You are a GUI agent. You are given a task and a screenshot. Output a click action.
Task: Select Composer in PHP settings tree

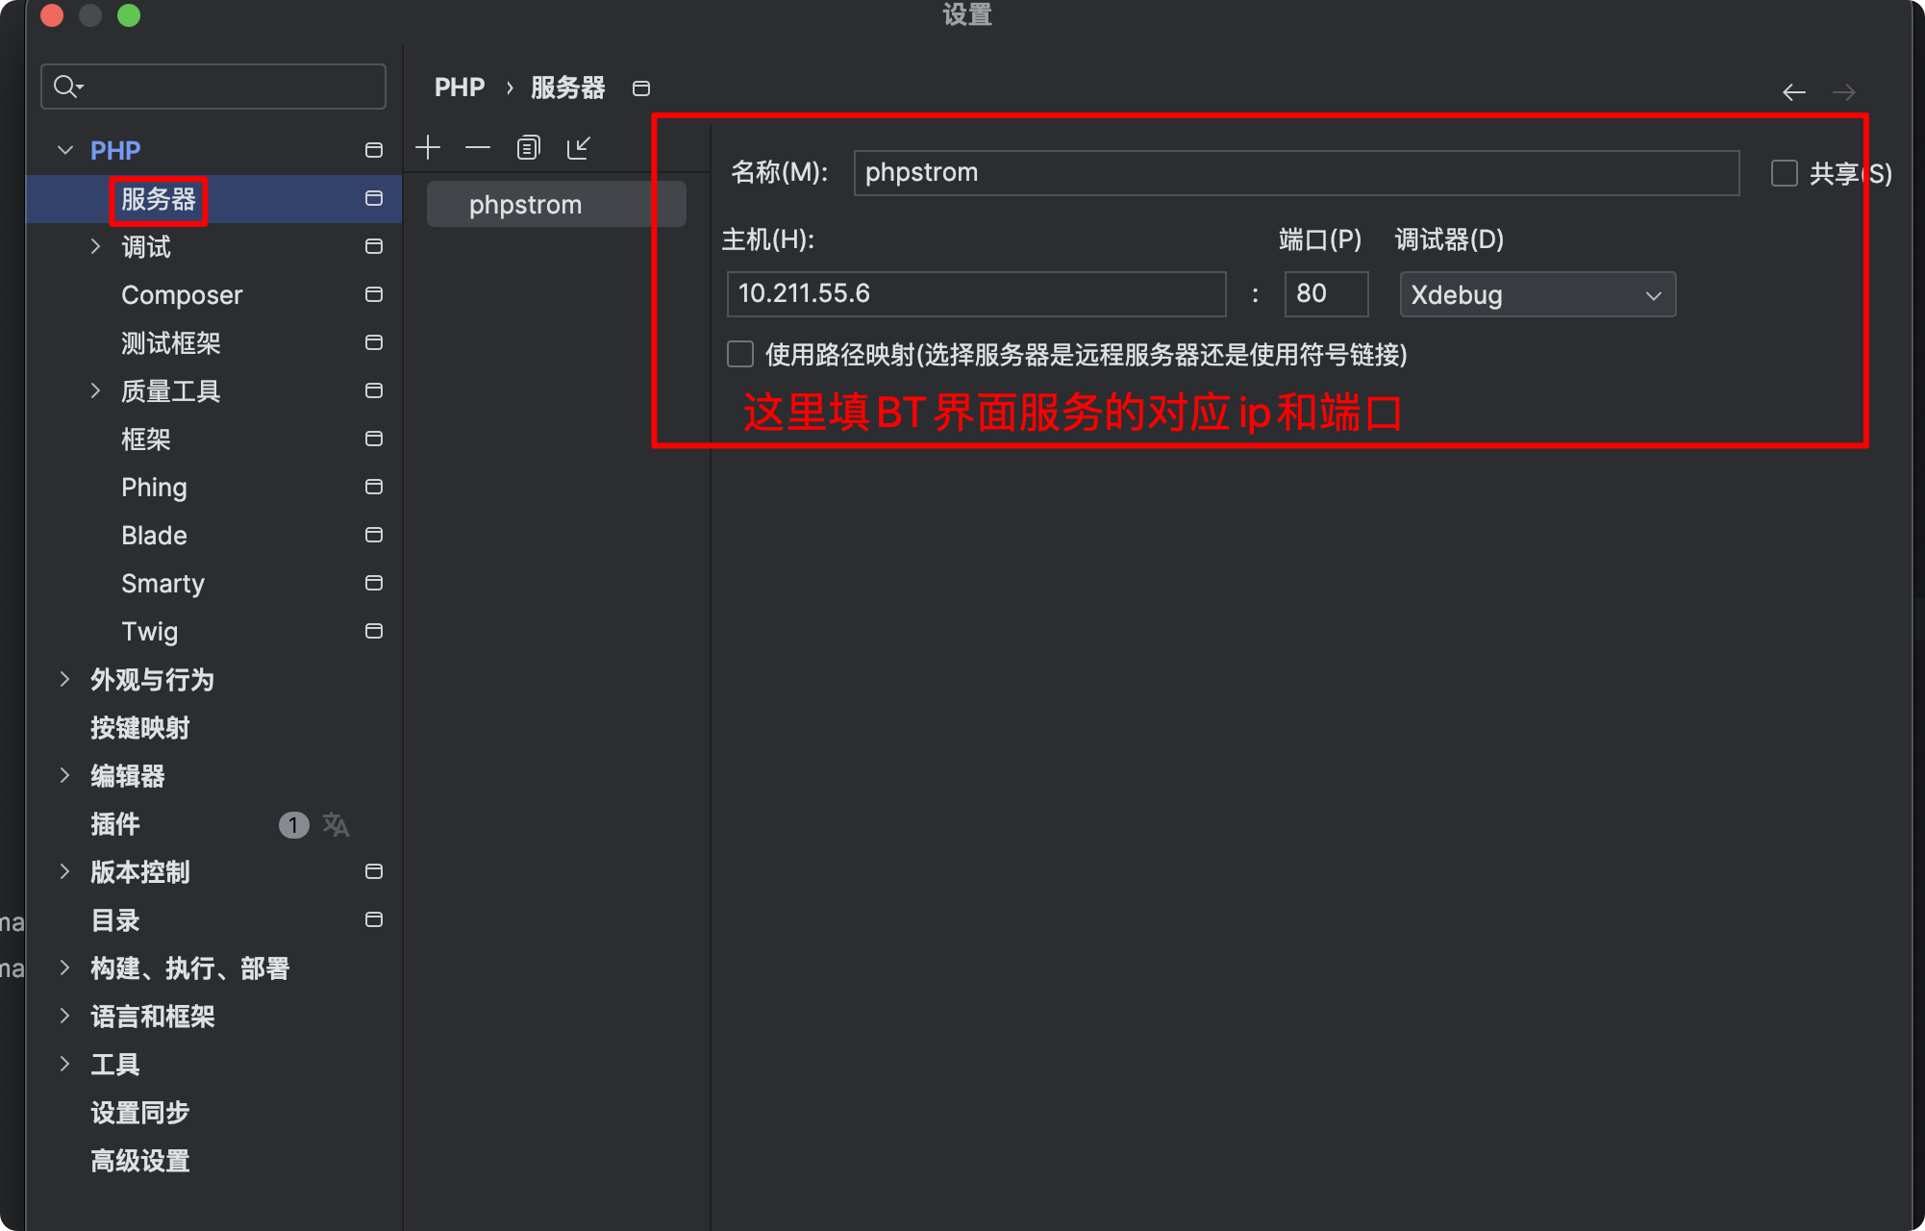click(182, 294)
